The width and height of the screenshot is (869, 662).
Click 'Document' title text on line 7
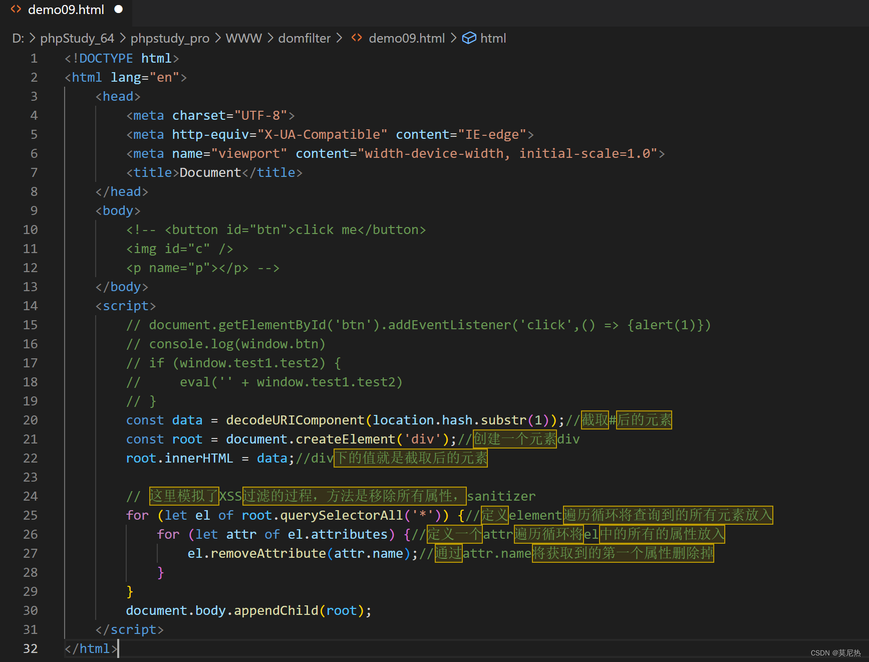point(210,173)
